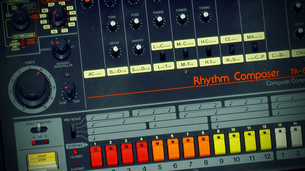
Task: Click the B variation indicator LED
Action: pyautogui.click(x=47, y=142)
